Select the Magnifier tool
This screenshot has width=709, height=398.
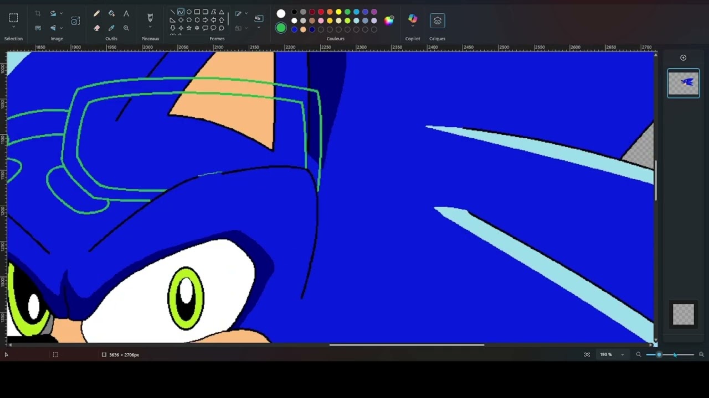pos(126,28)
